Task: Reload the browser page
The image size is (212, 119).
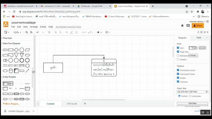Action: pos(14,12)
